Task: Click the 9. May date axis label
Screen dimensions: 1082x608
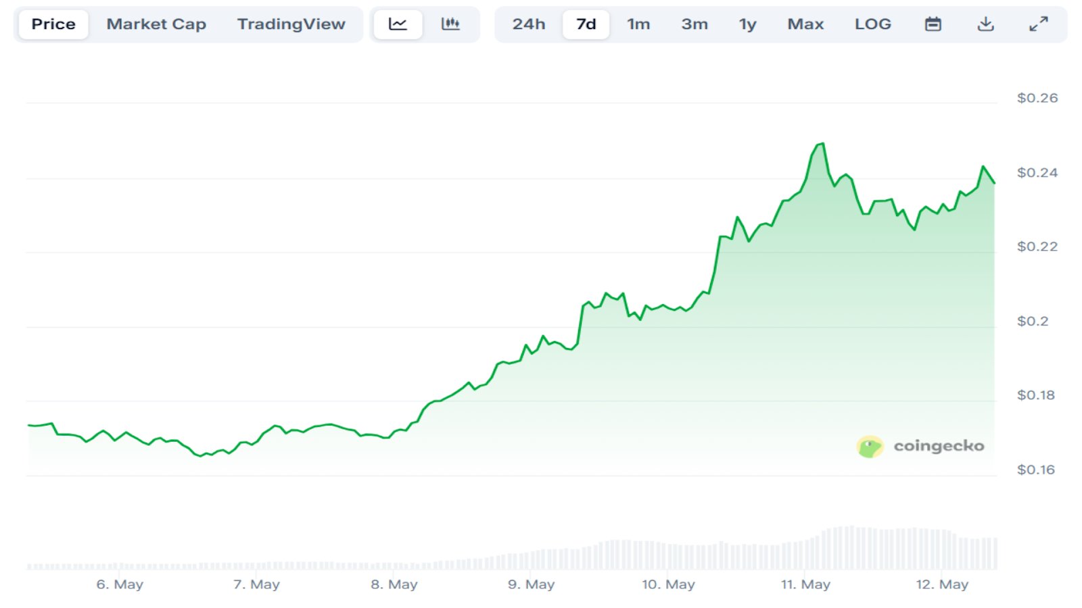Action: pos(532,584)
